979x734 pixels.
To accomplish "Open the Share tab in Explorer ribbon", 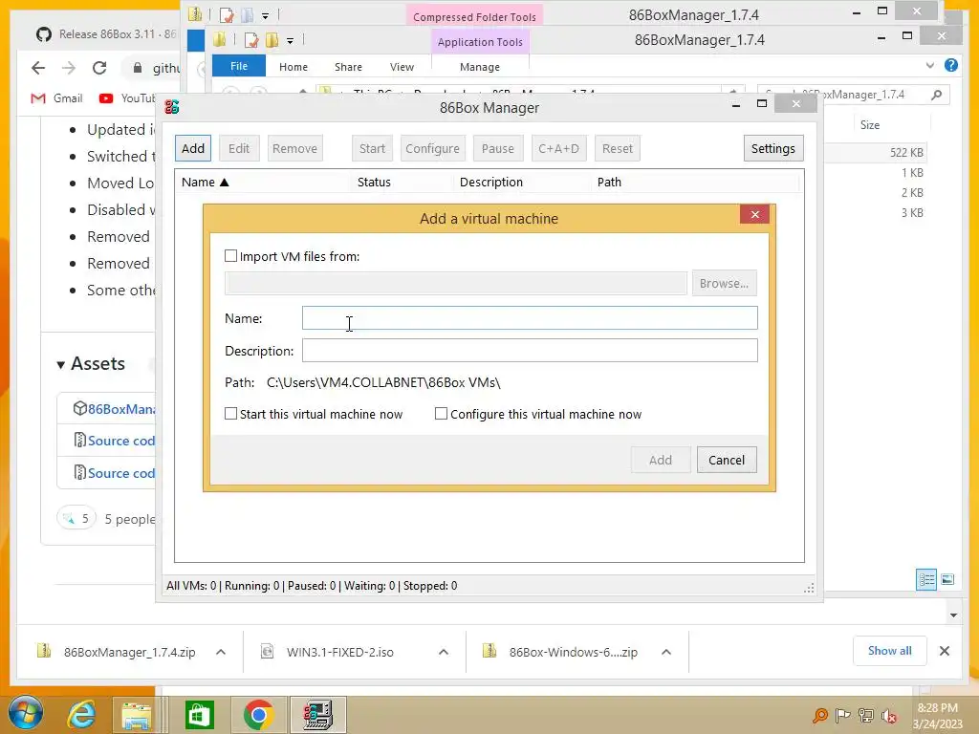I will [348, 67].
